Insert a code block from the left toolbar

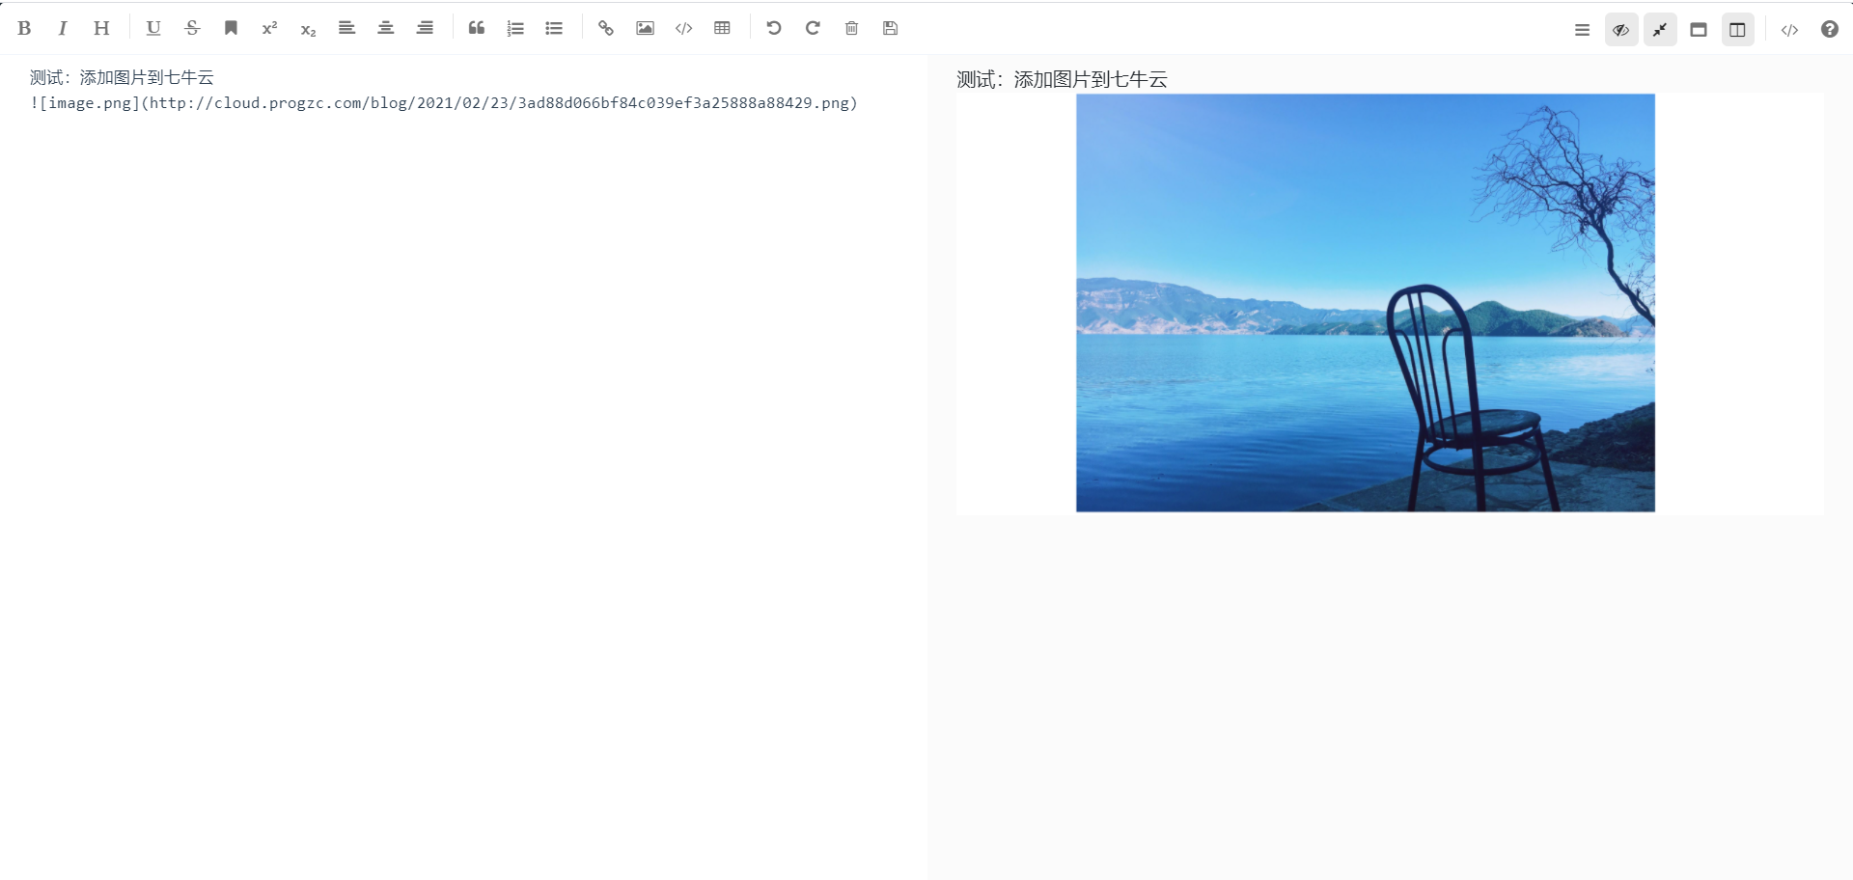[683, 28]
